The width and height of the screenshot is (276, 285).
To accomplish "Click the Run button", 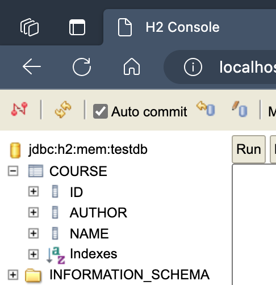I will (x=249, y=149).
